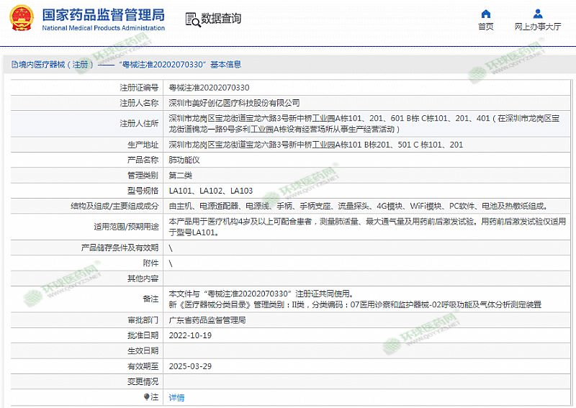Click registration number 粤械注准20202070330 cell
576x408 pixels.
pos(209,87)
